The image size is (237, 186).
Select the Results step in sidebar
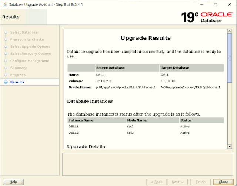[x=30, y=82]
